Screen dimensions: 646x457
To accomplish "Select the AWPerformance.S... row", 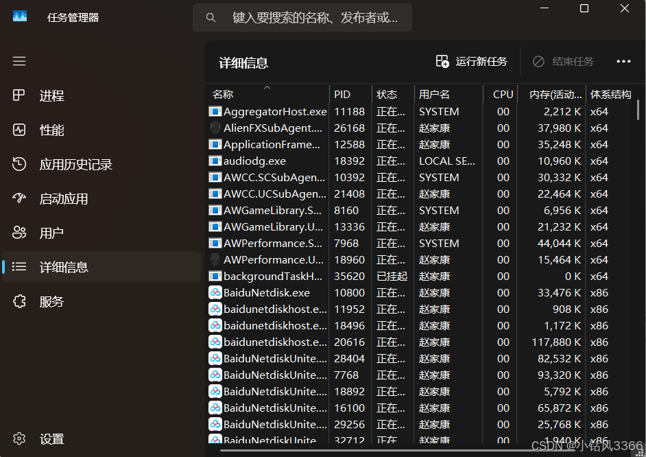I will pyautogui.click(x=421, y=243).
